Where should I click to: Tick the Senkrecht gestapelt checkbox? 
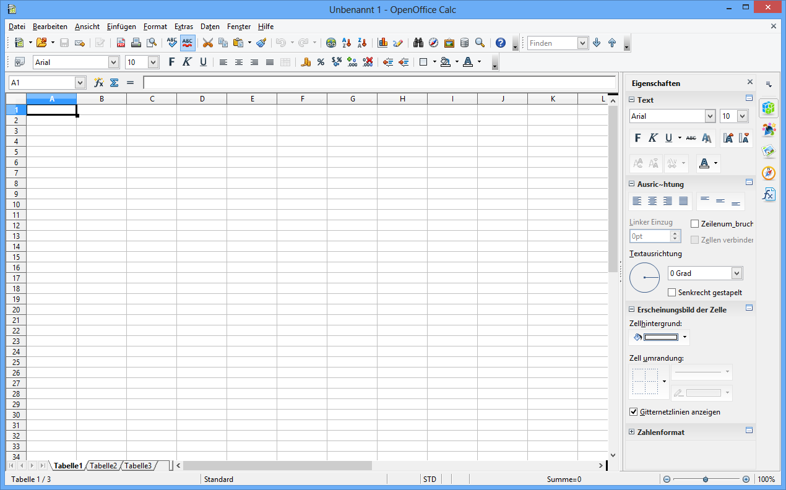click(672, 293)
